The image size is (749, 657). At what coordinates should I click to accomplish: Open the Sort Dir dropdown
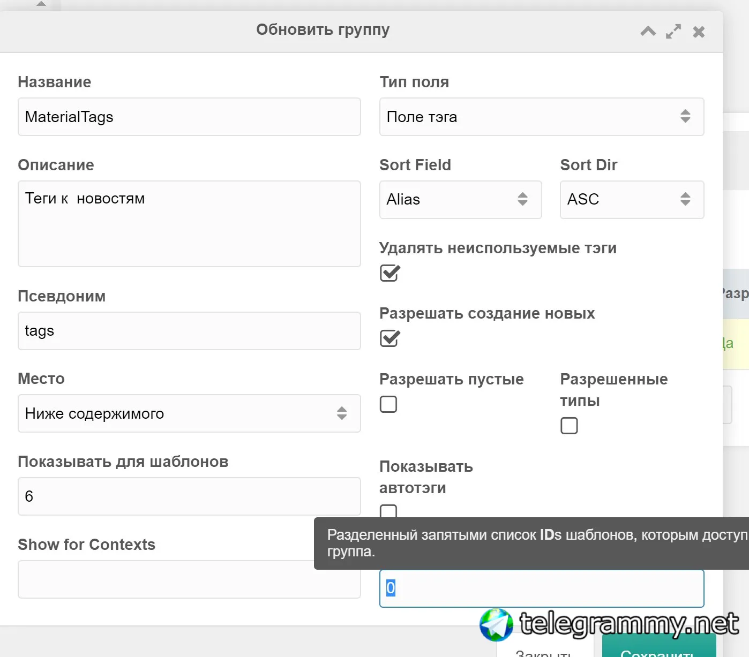(632, 200)
